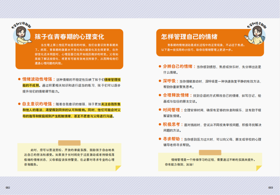Screen dimensions: 280x195
Task: Click the highlighted phrase 关注自我形象
Action: point(111,104)
